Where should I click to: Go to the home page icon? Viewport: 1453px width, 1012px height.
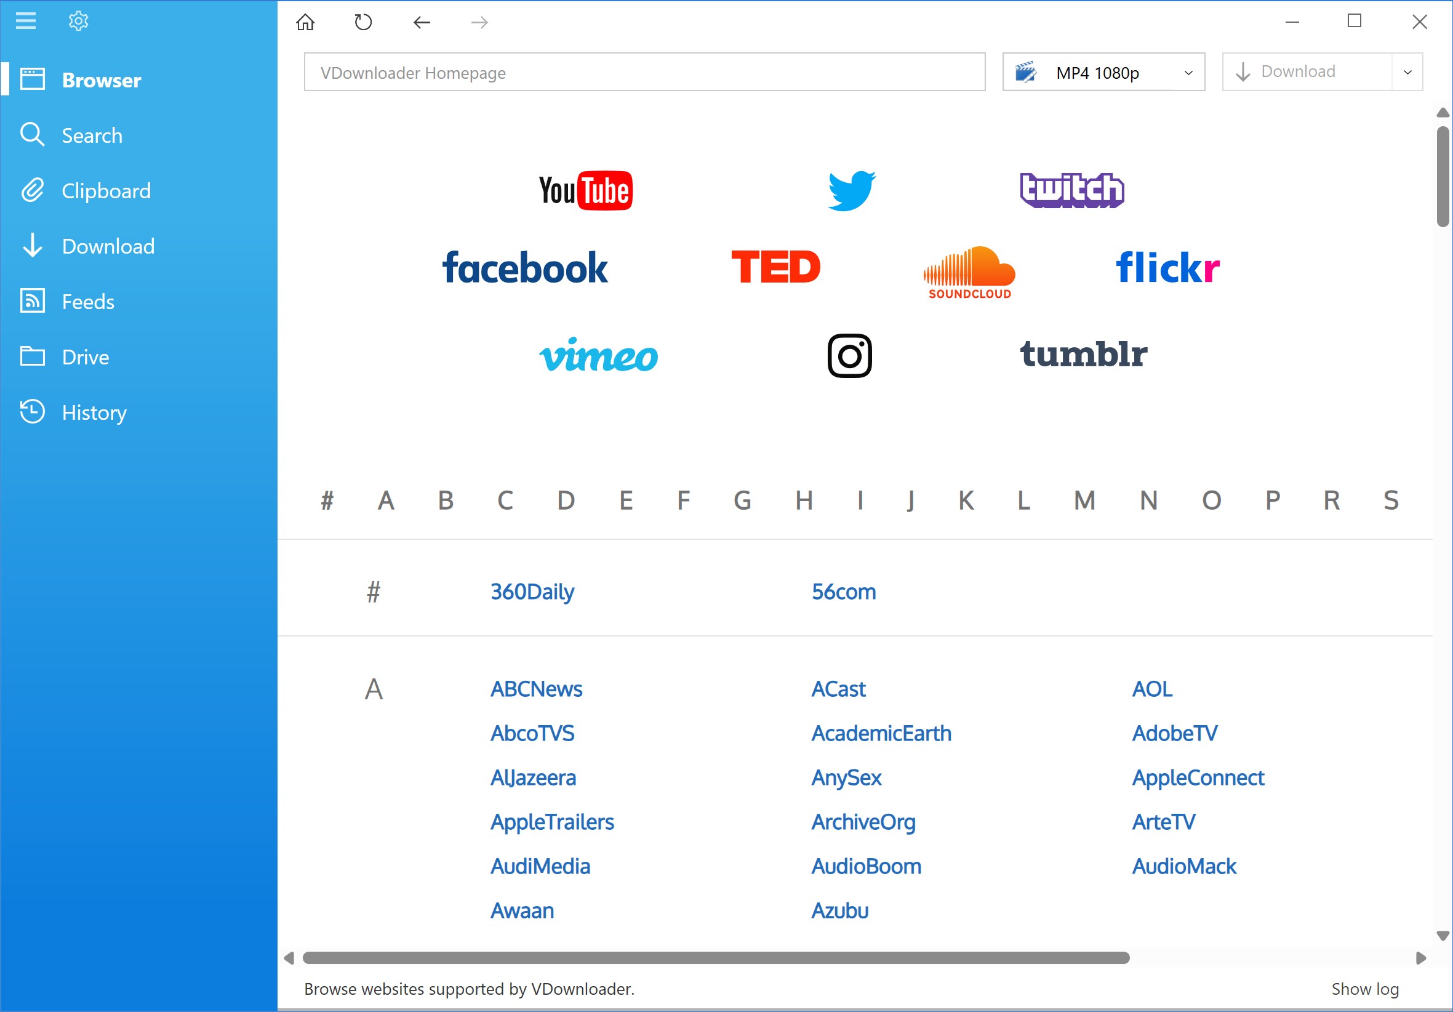306,22
